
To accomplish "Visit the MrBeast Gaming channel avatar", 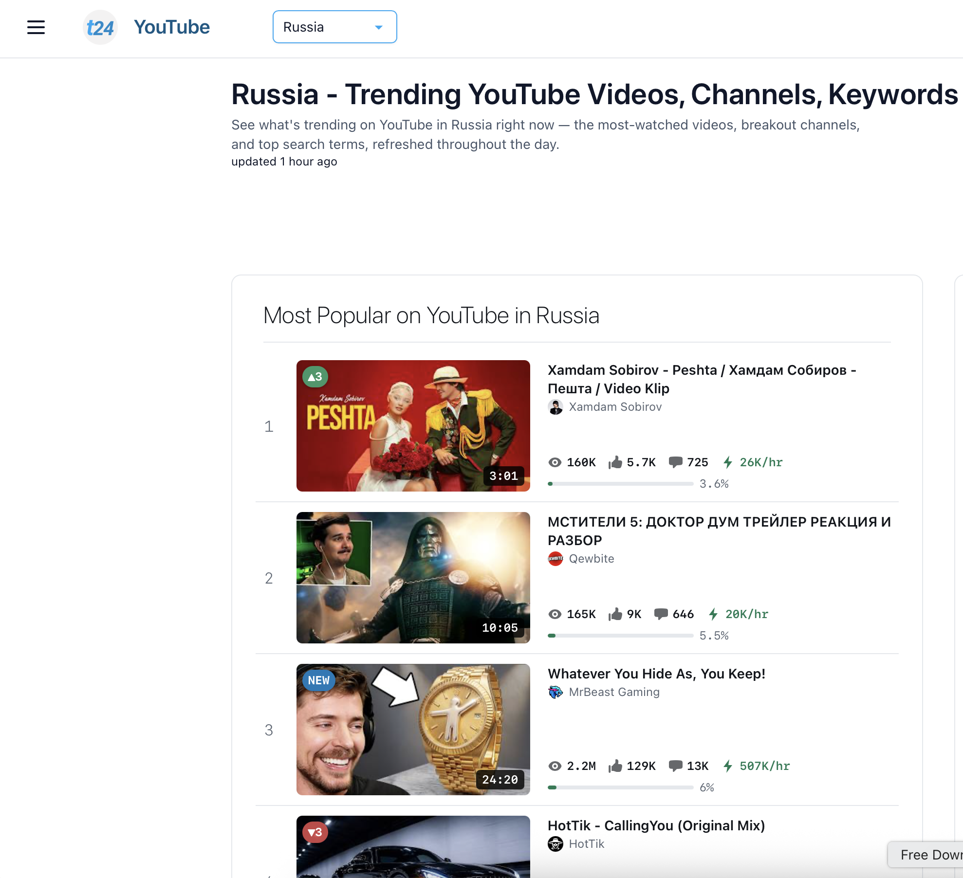I will 556,692.
